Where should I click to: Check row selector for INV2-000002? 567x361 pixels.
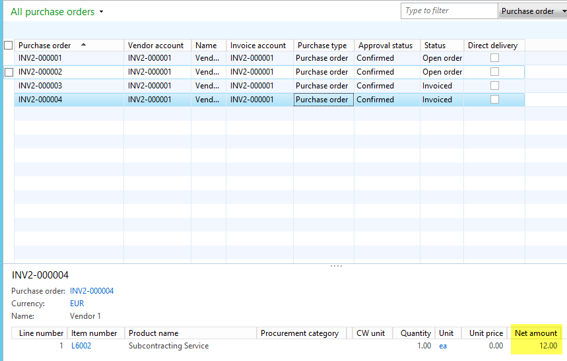(x=9, y=72)
